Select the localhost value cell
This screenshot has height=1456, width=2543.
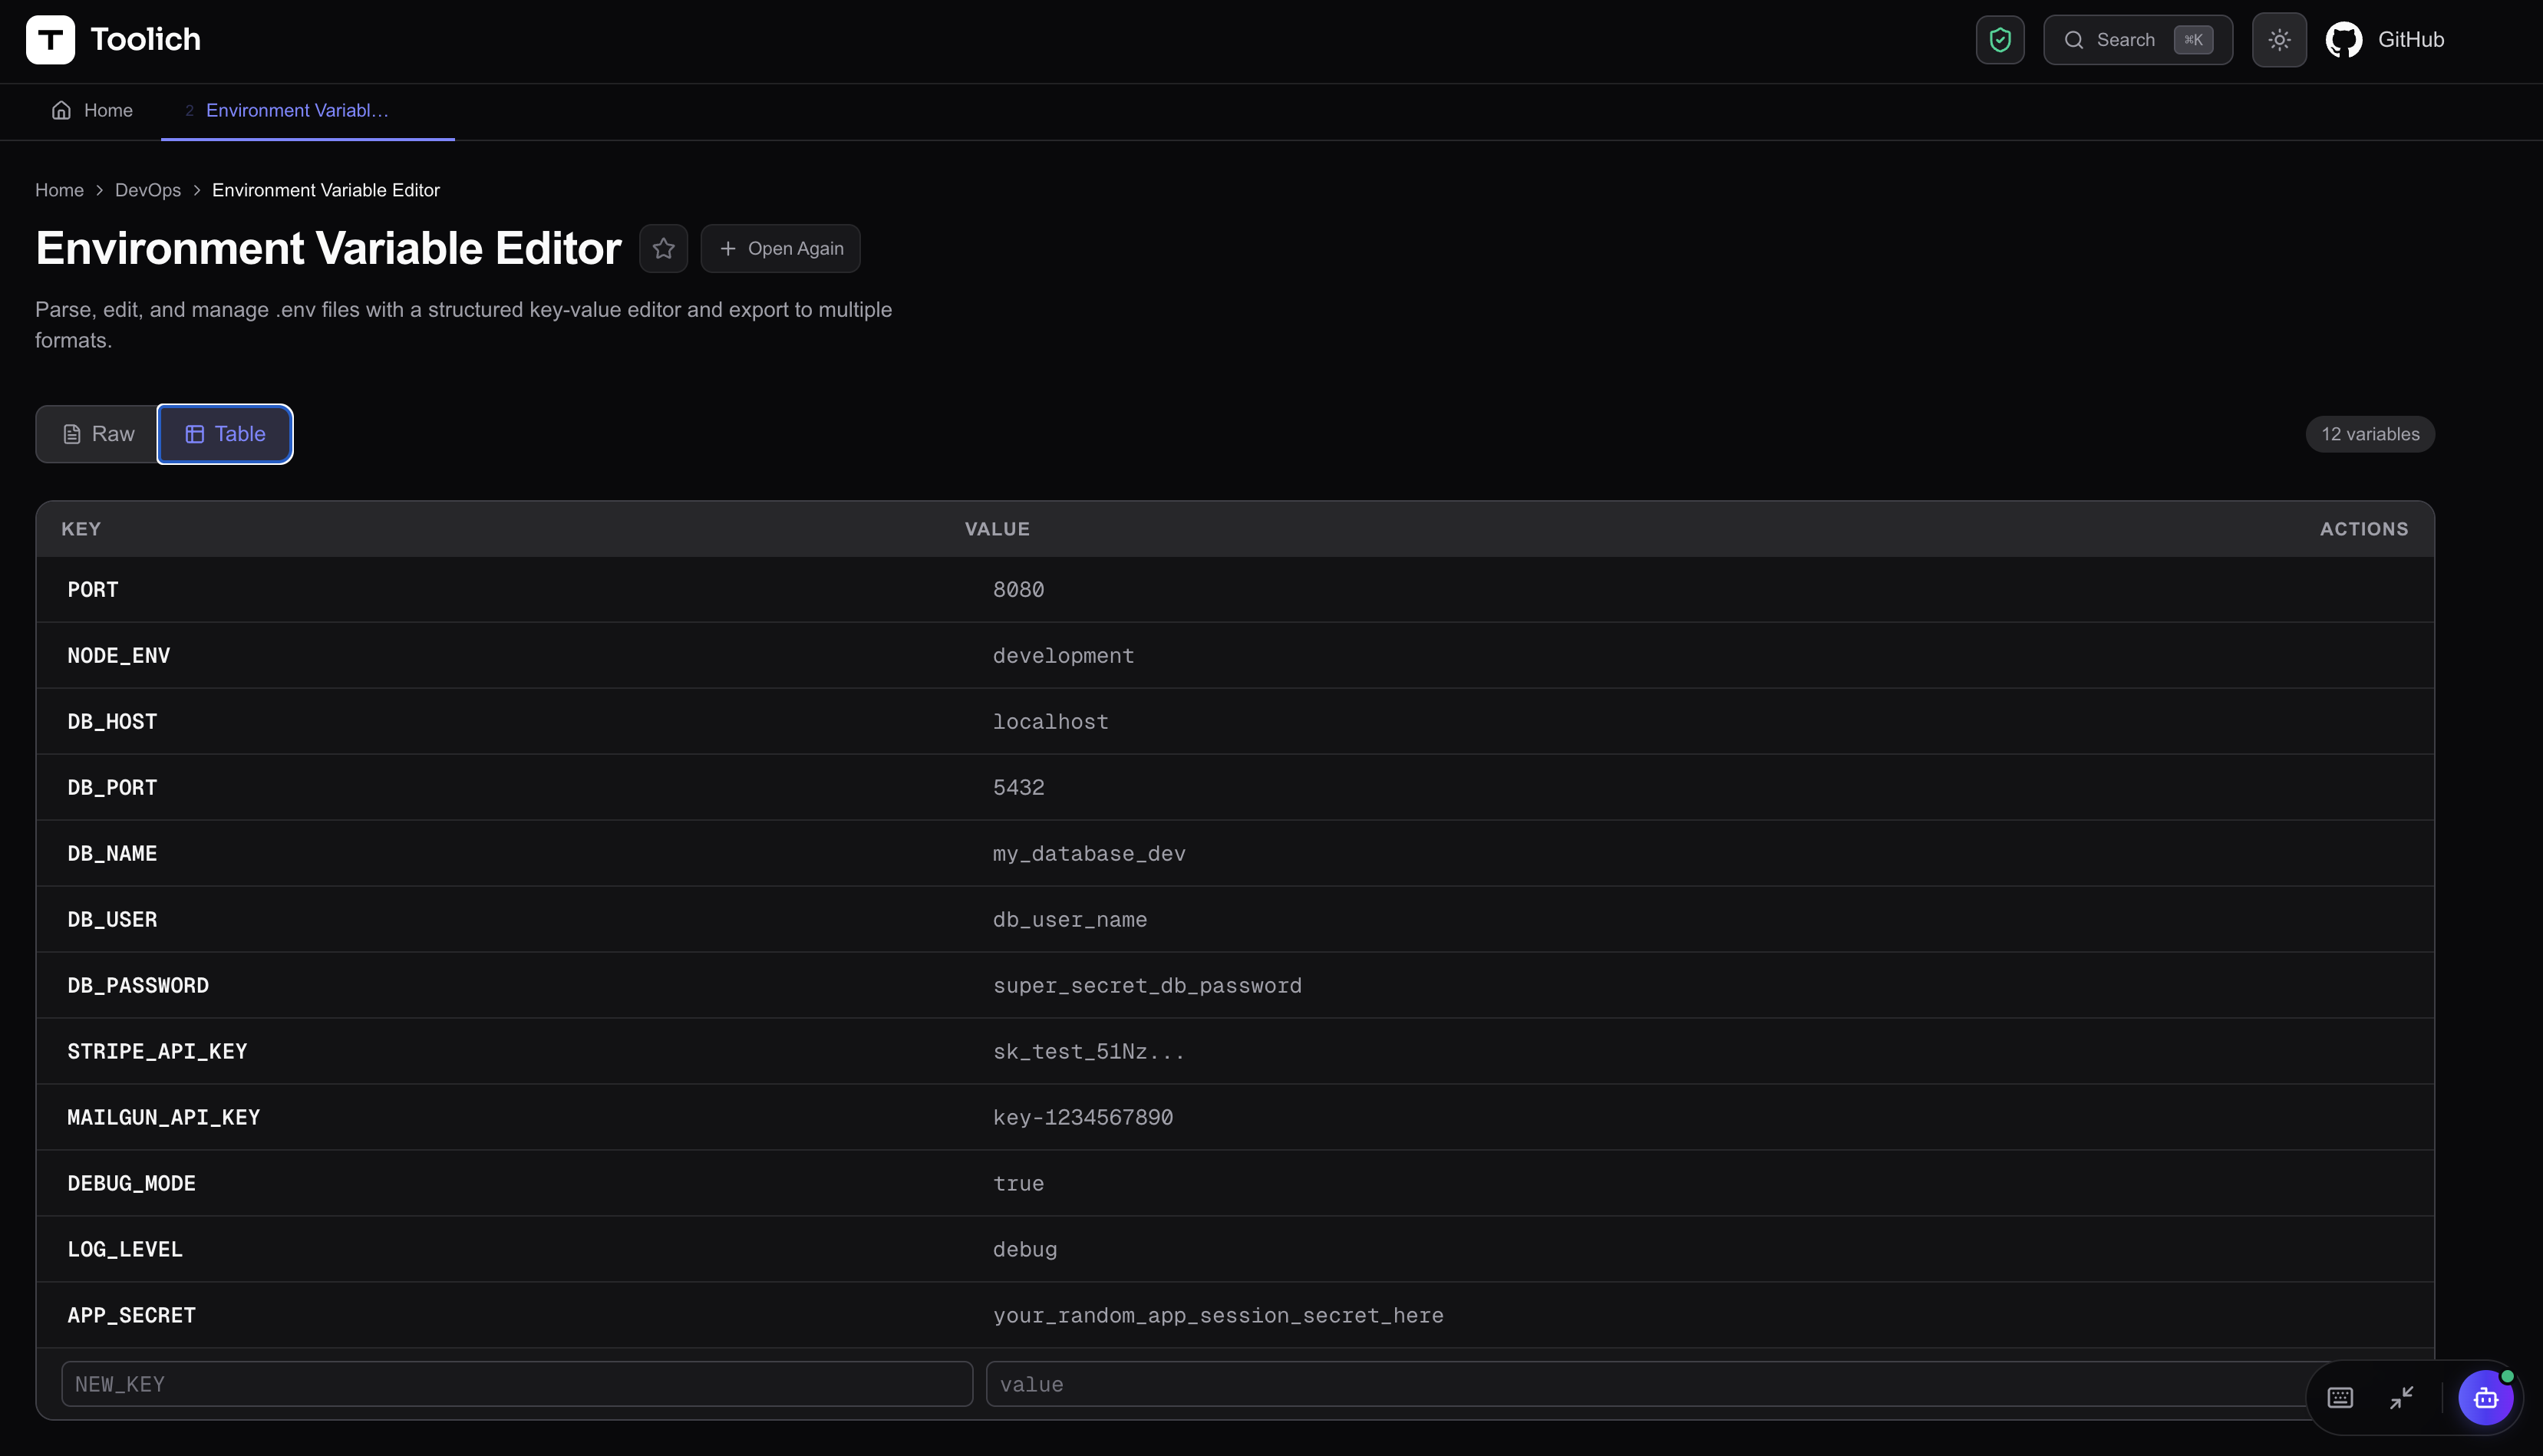coord(1050,722)
